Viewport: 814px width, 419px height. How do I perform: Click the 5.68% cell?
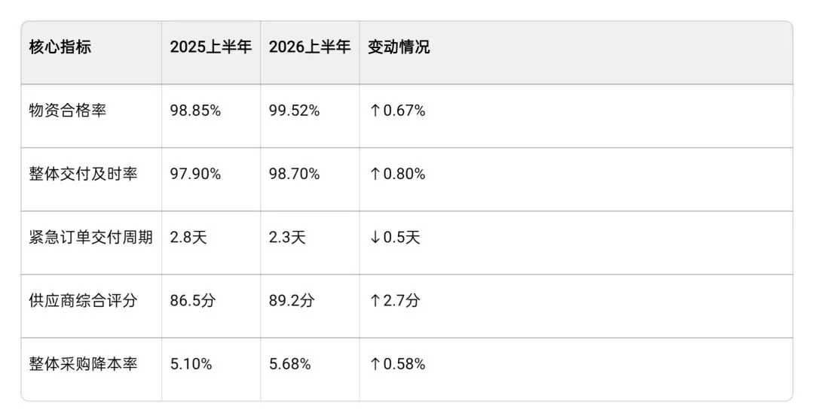pyautogui.click(x=289, y=364)
